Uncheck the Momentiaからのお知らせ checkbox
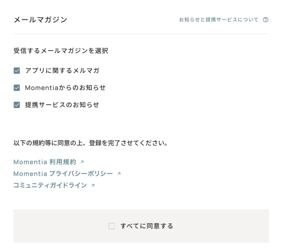 tap(17, 88)
